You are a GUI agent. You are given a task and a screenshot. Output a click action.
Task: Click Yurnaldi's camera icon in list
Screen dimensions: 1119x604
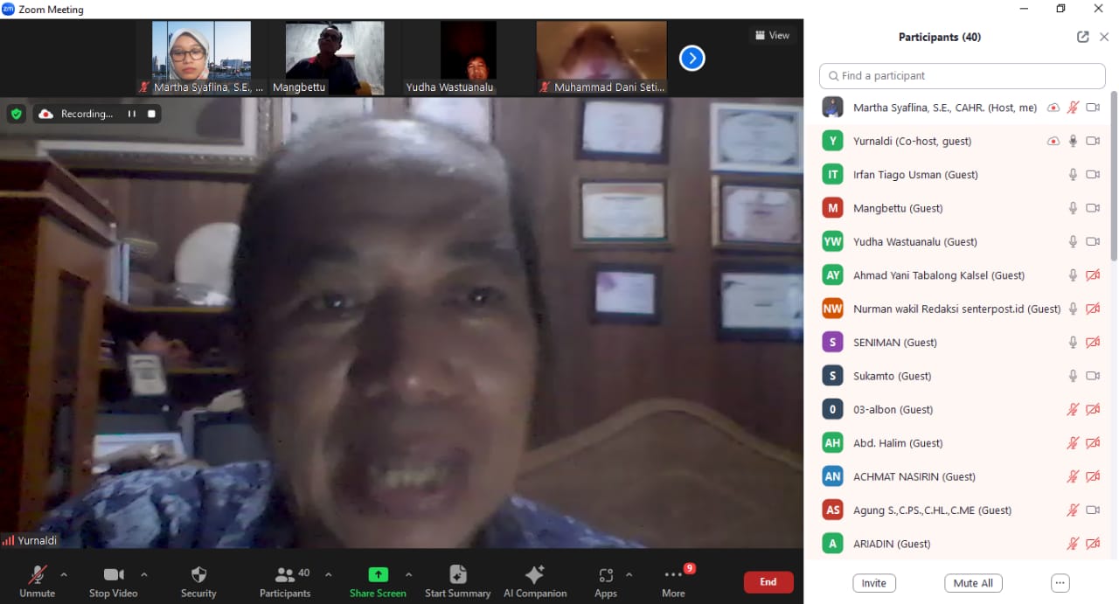[x=1093, y=141]
